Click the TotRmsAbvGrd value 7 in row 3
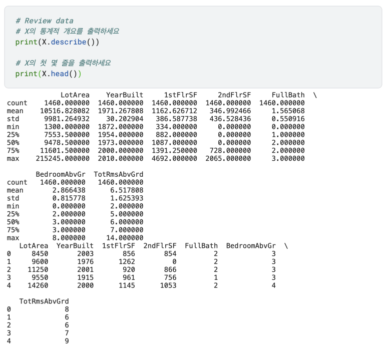The width and height of the screenshot is (387, 346). (x=67, y=333)
